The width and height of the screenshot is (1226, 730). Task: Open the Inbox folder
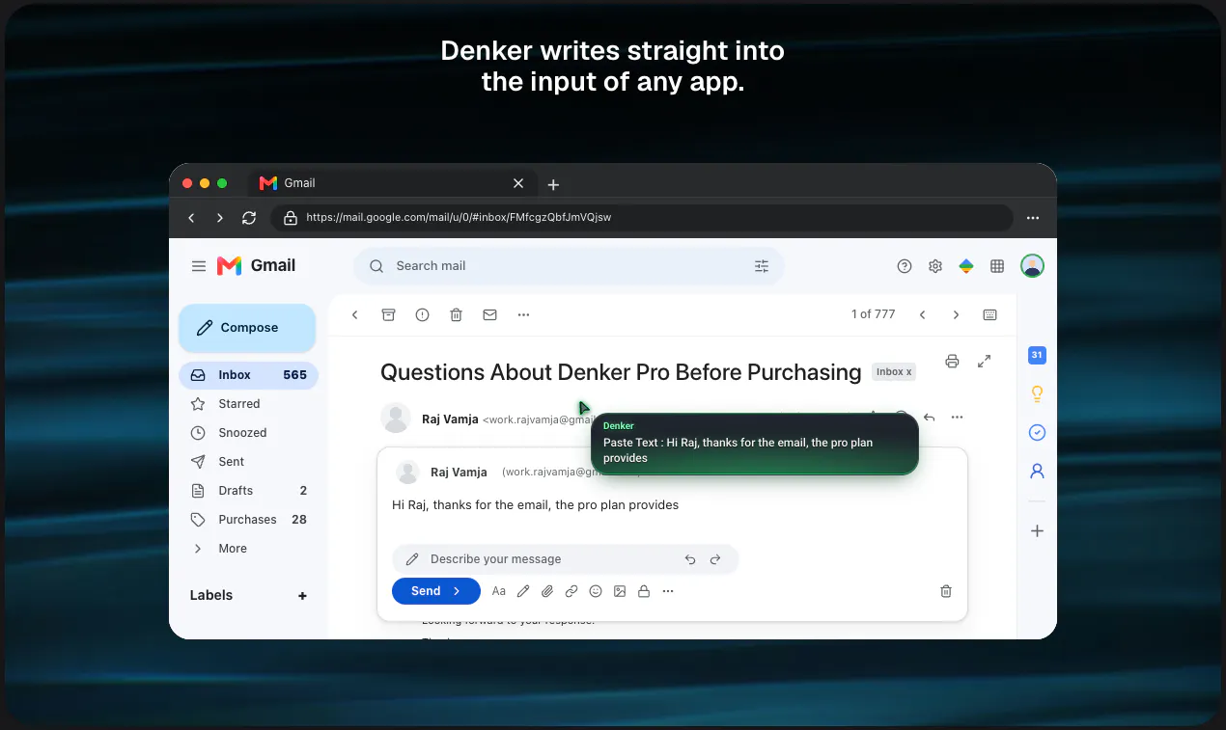(248, 375)
